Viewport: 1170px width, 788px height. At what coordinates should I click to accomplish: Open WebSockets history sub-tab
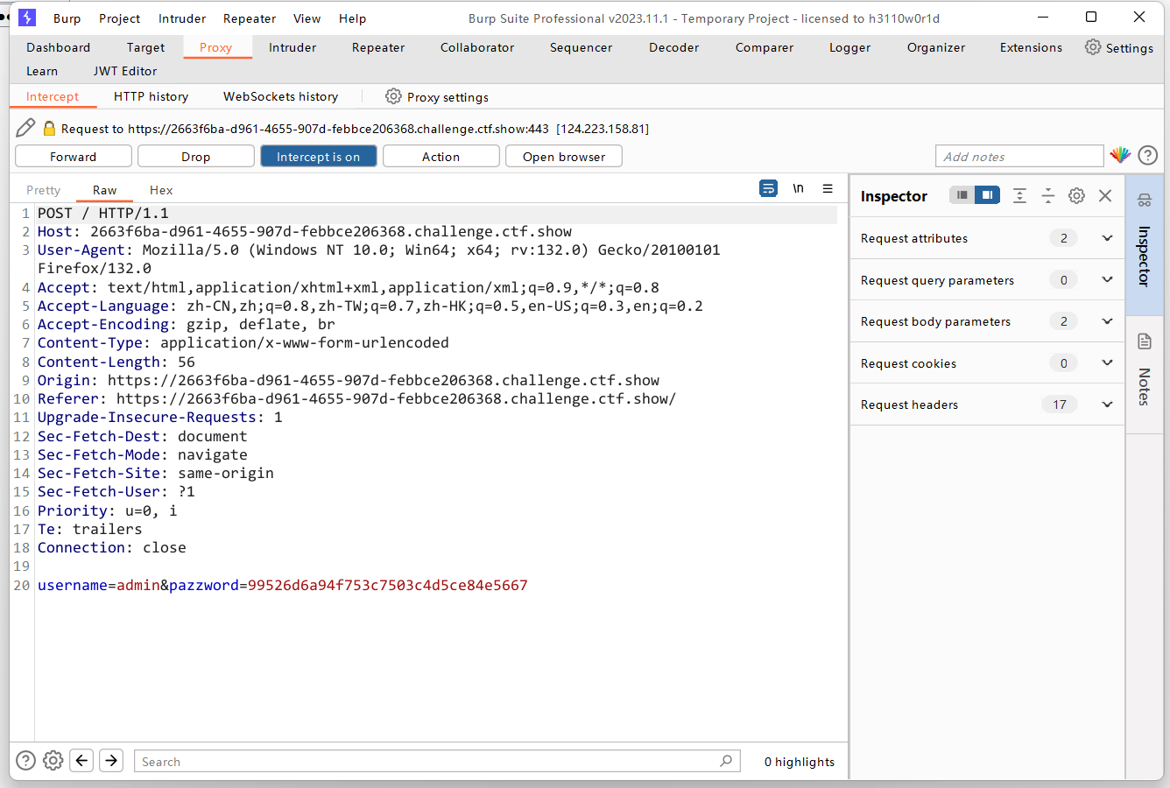pos(281,96)
